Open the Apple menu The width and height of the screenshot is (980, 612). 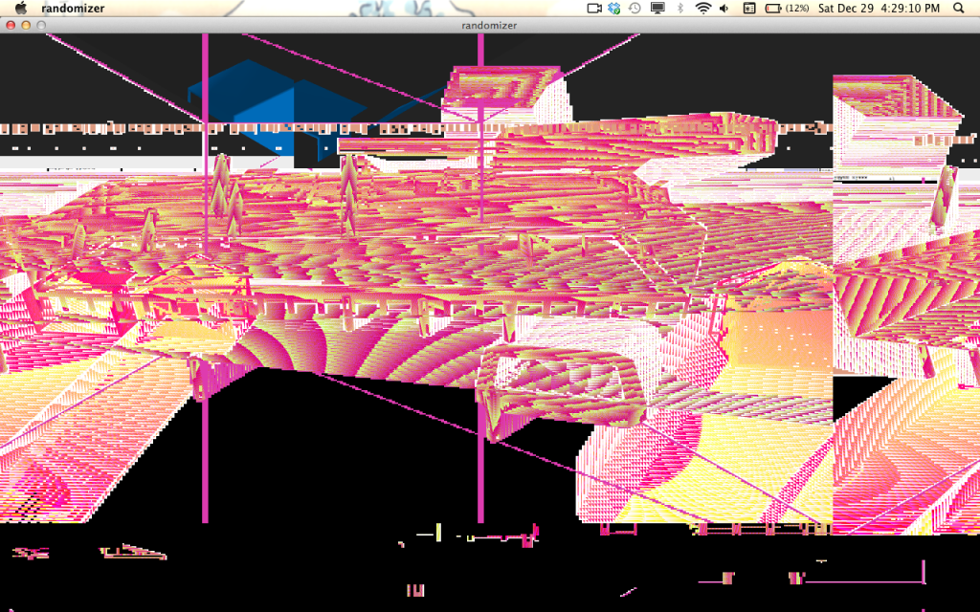coord(20,8)
